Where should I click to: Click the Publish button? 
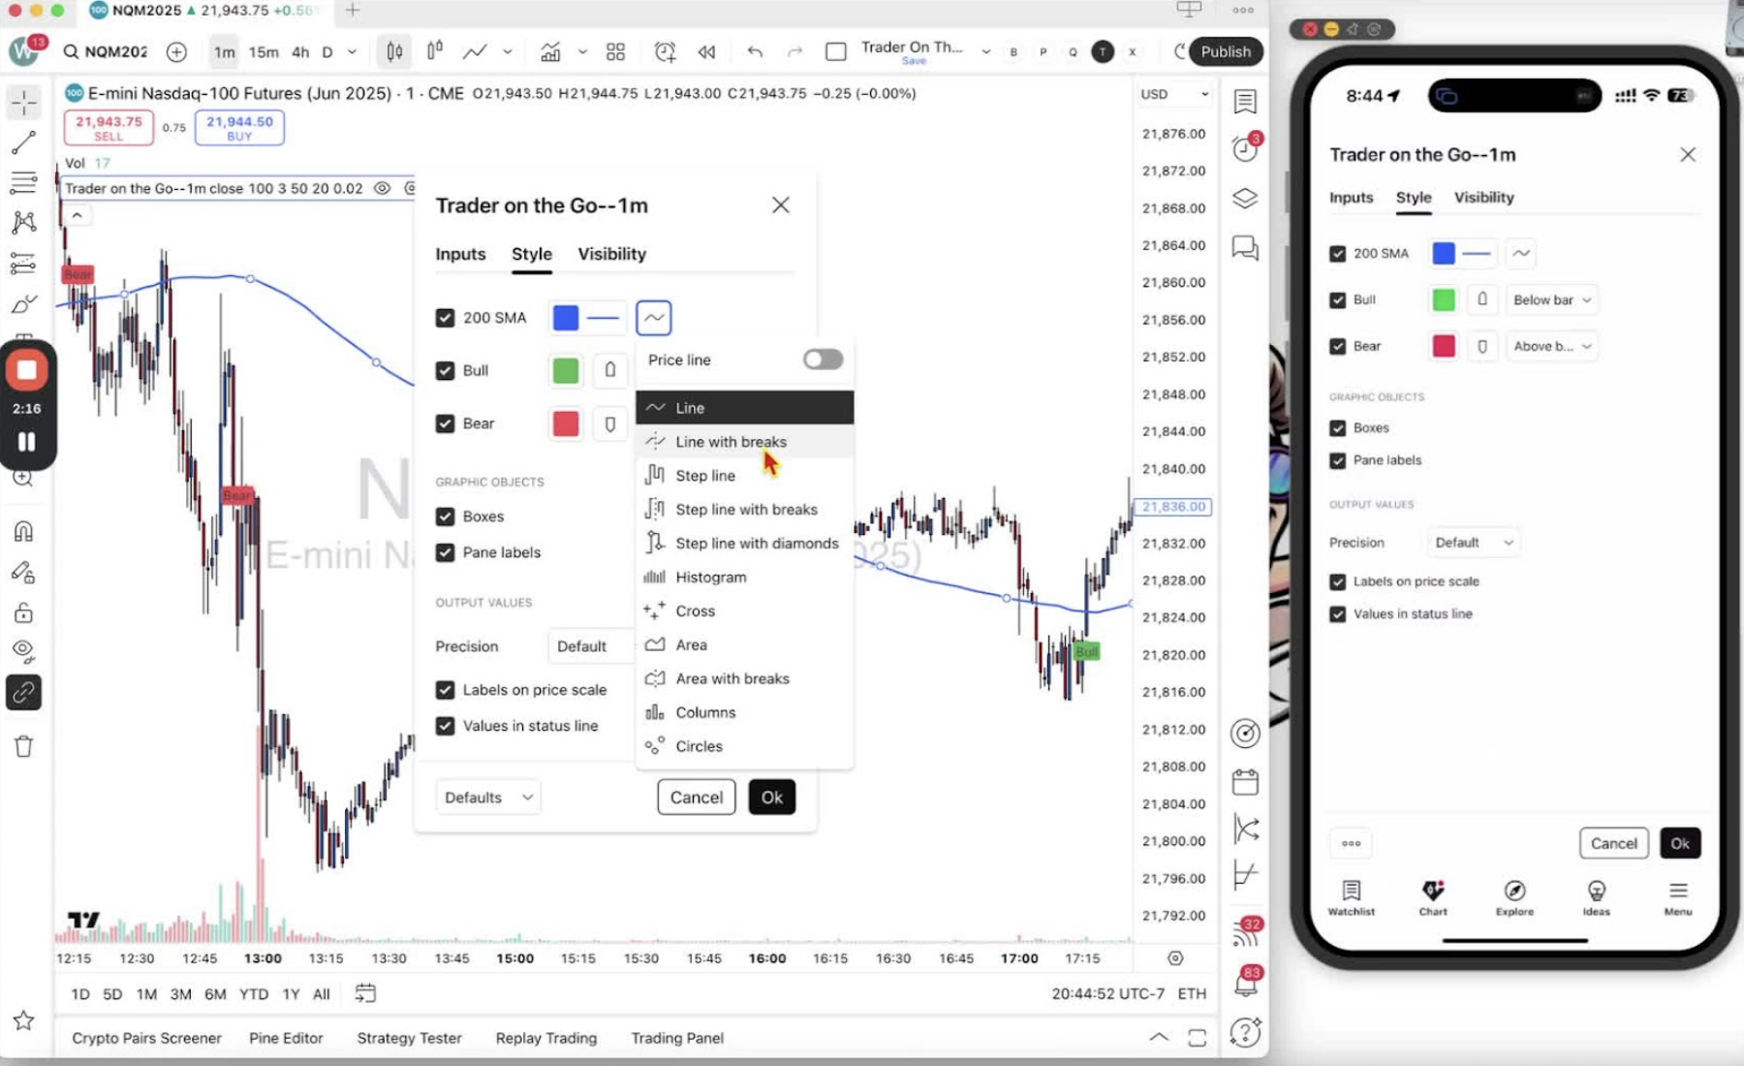(1226, 51)
